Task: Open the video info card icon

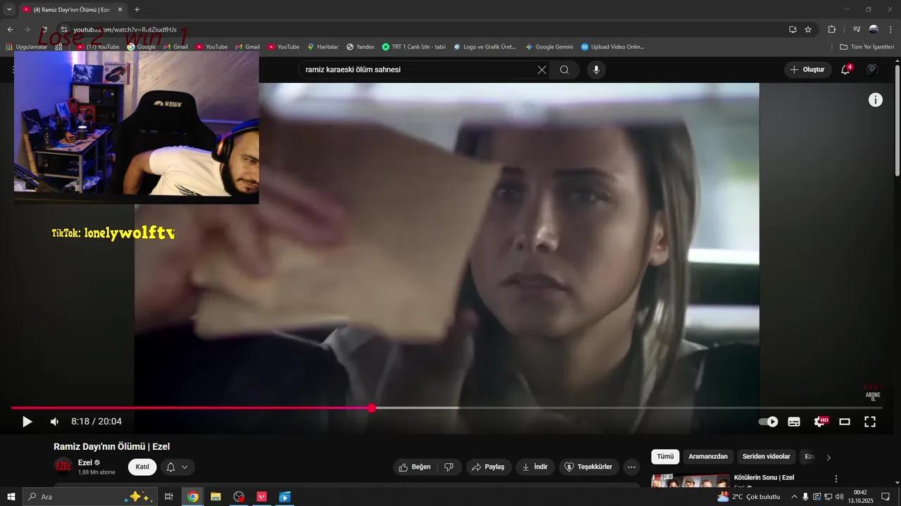Action: (875, 100)
